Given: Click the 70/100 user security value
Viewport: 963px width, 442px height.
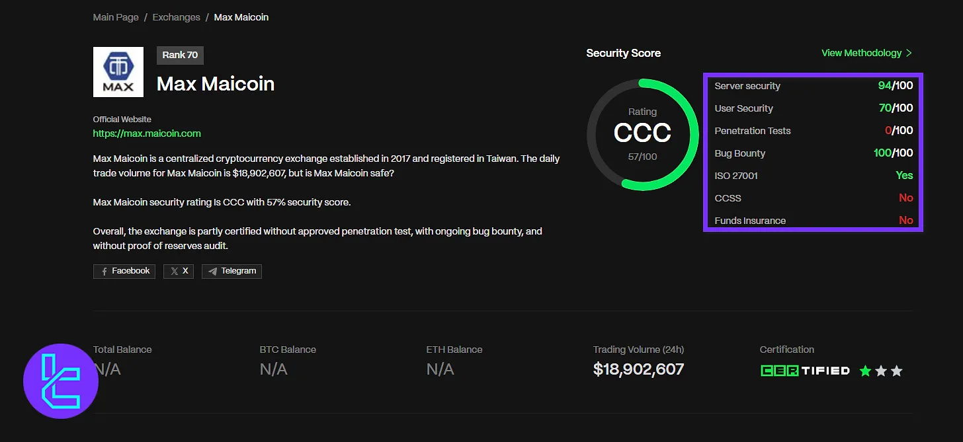Looking at the screenshot, I should [x=896, y=108].
